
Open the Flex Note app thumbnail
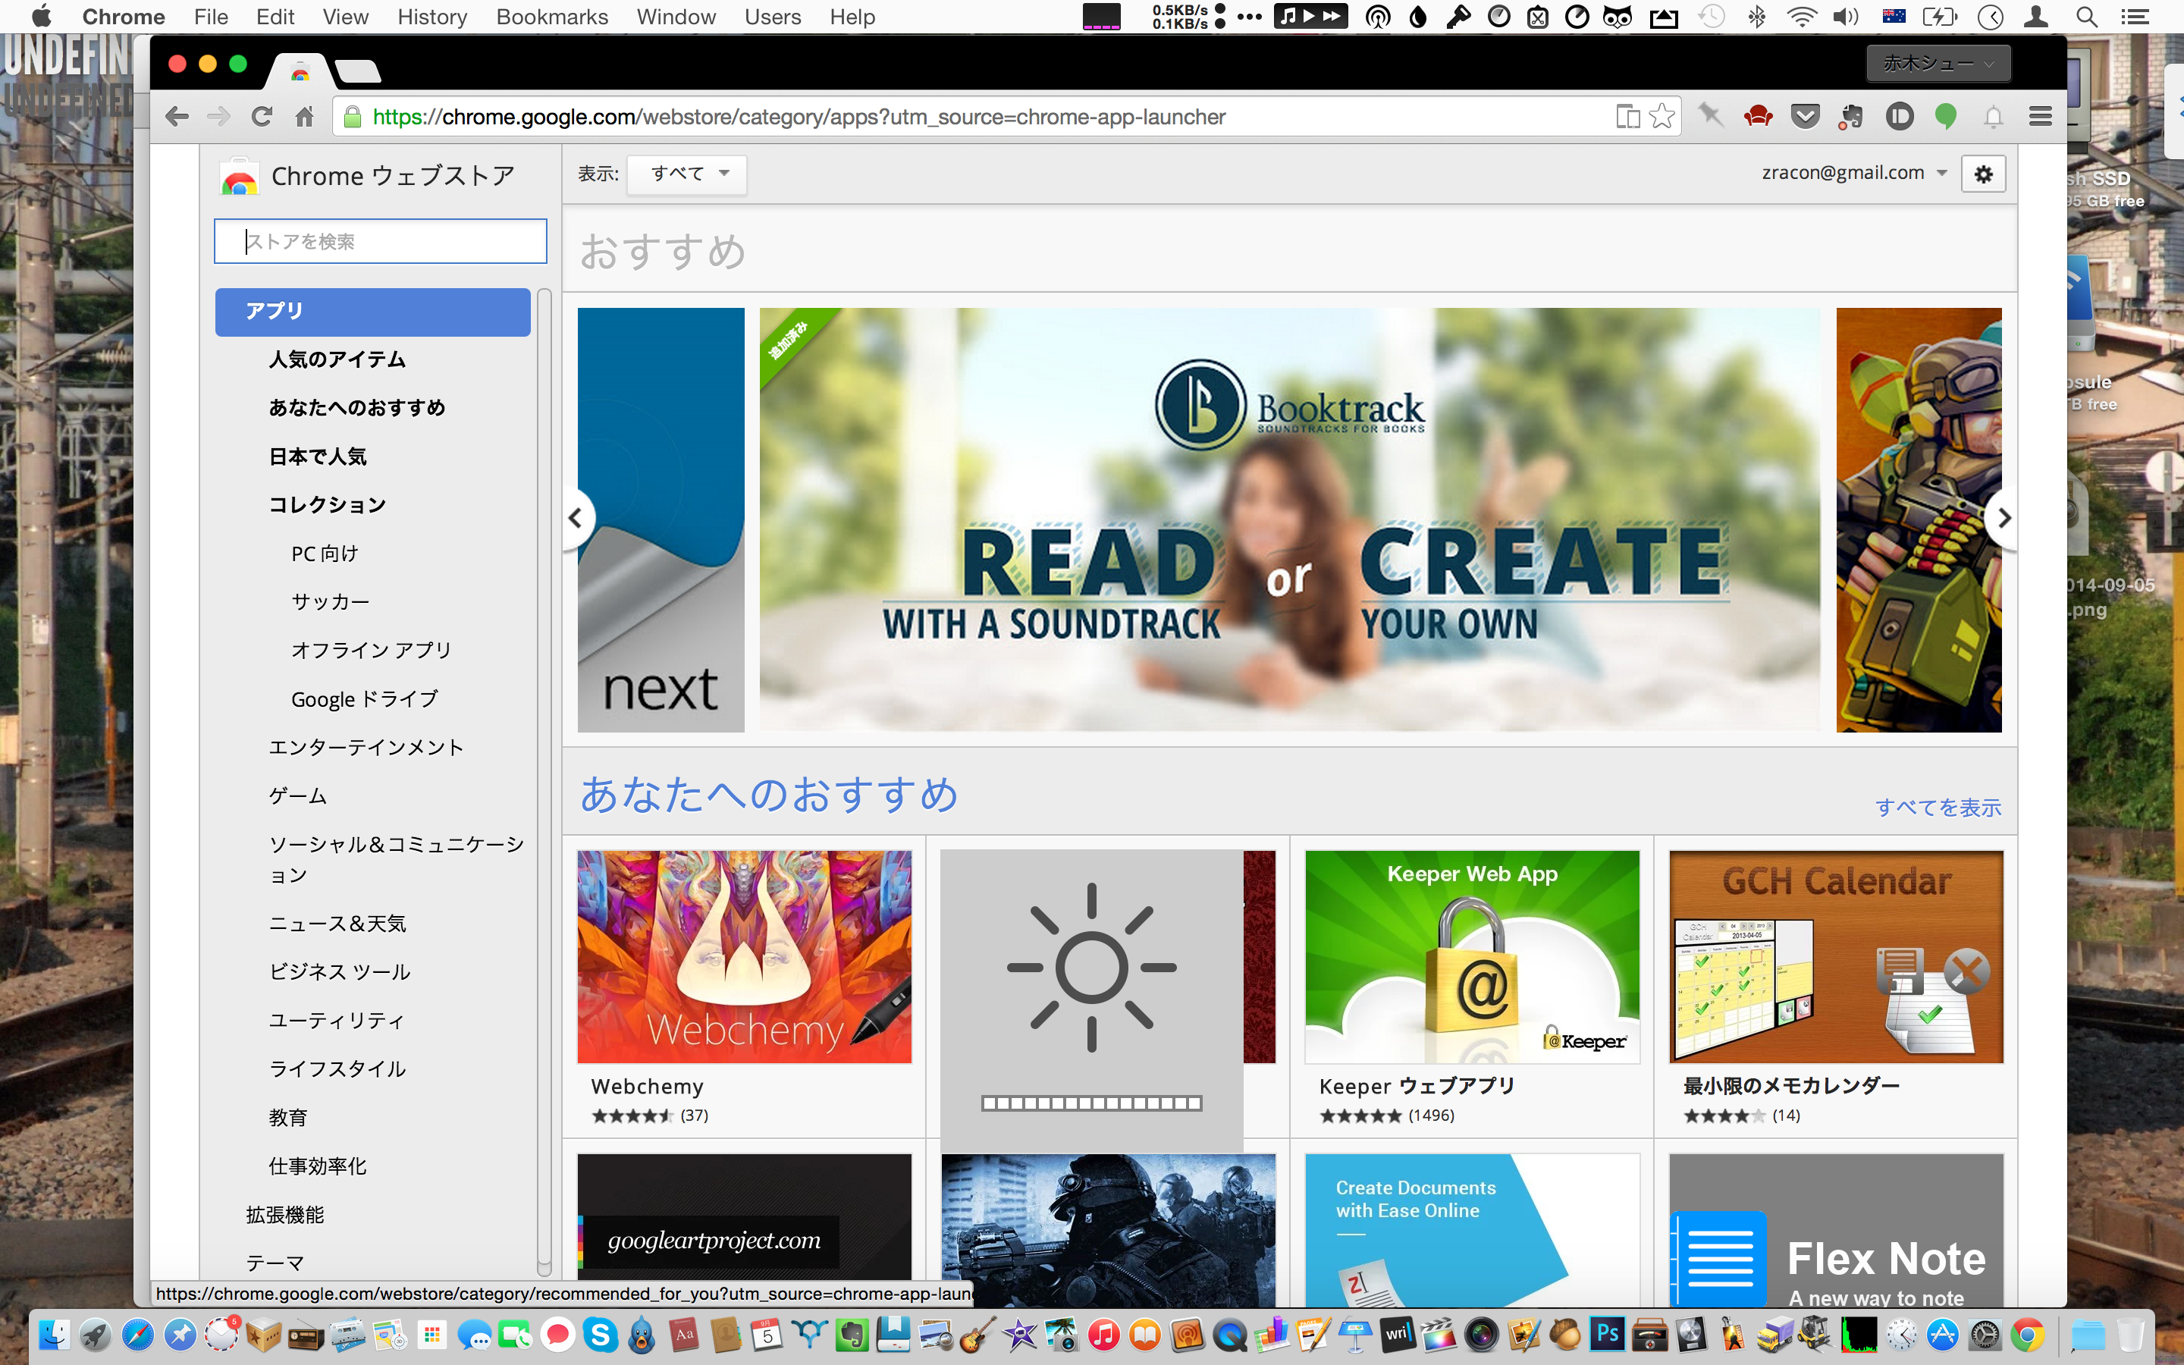click(x=1837, y=1229)
